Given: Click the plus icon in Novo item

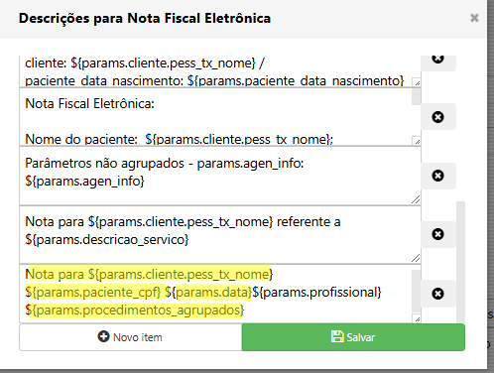Looking at the screenshot, I should coord(103,336).
